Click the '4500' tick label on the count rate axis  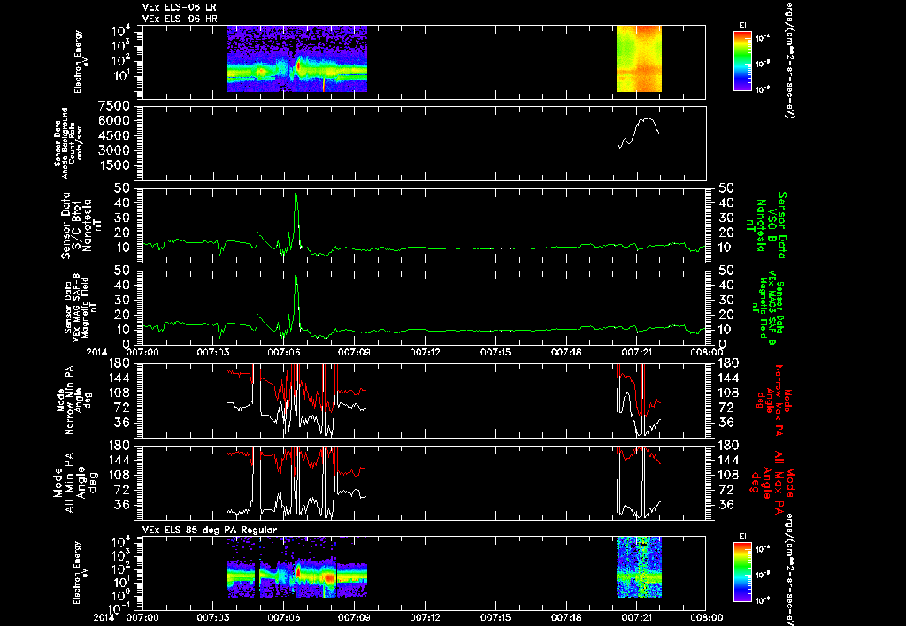114,135
